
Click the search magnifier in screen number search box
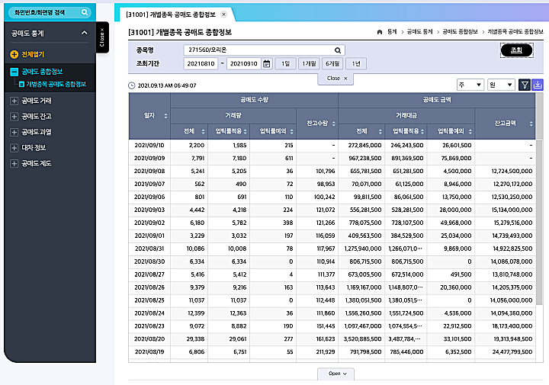85,12
